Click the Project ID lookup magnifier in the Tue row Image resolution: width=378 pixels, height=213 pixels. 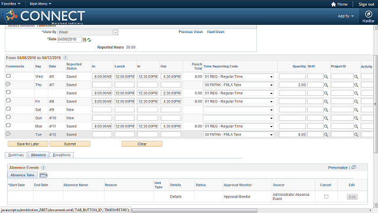[356, 135]
